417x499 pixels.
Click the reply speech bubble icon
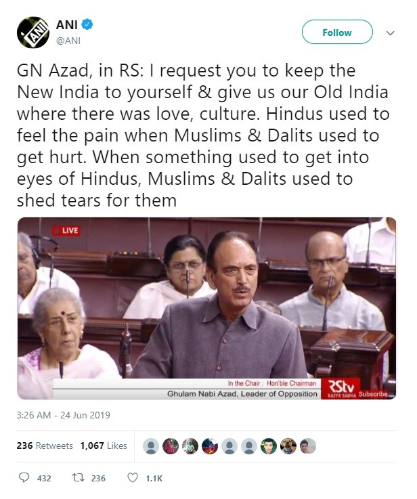point(24,478)
